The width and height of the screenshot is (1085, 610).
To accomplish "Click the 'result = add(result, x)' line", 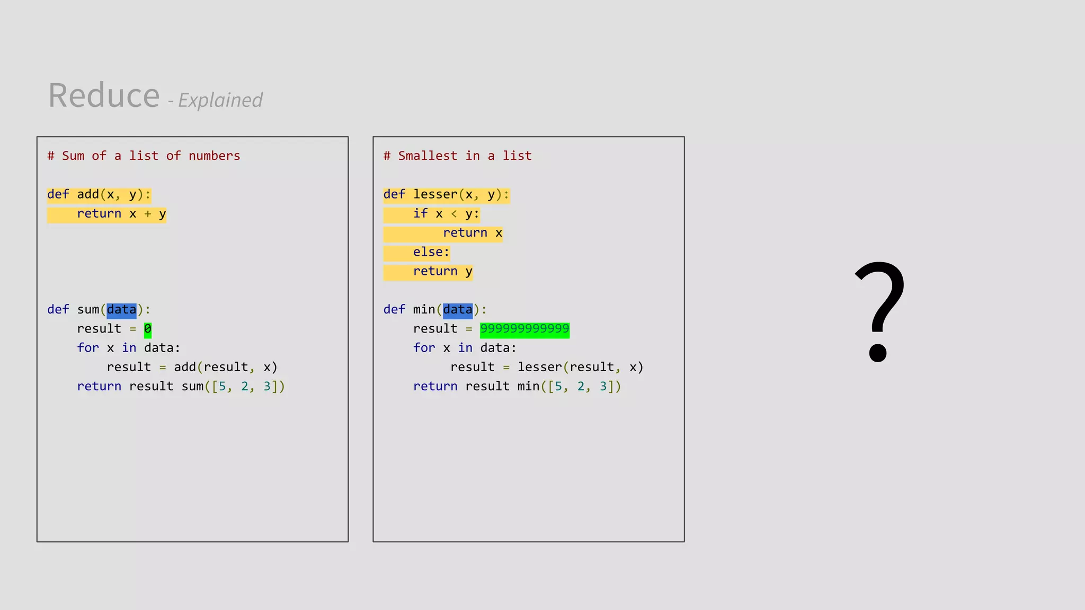I will pyautogui.click(x=192, y=367).
